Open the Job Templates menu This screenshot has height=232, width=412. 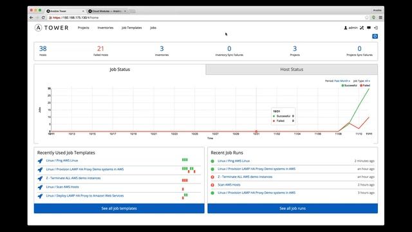tap(131, 28)
